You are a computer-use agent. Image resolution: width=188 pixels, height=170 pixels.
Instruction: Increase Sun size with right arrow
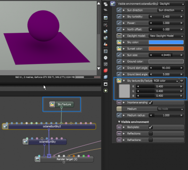pyautogui.click(x=181, y=55)
